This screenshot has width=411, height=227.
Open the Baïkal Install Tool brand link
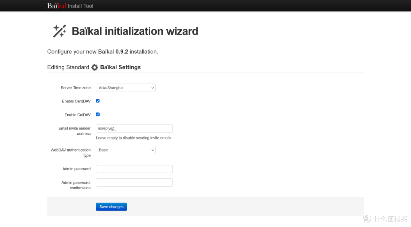tap(70, 6)
